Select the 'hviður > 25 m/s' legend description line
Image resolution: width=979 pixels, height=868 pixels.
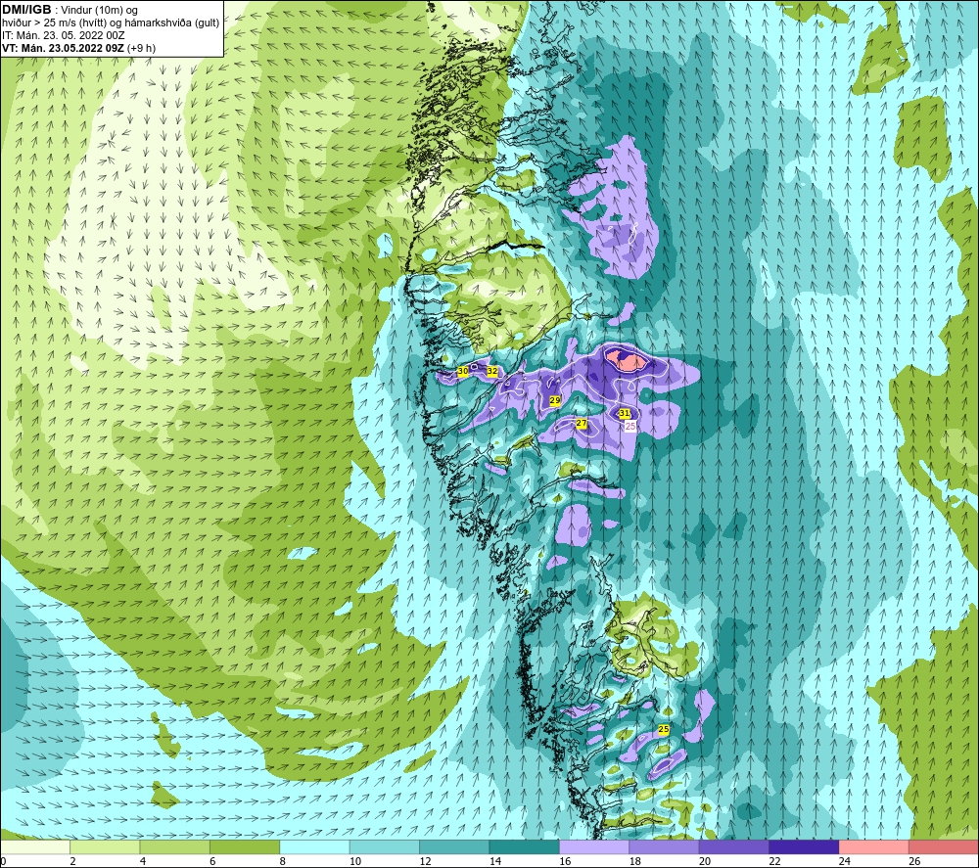[x=111, y=23]
